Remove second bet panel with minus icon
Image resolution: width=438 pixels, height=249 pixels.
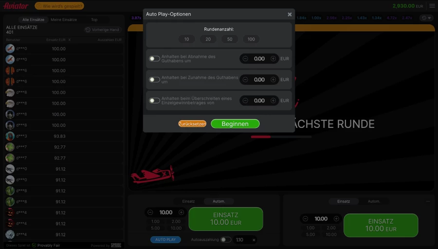point(428,201)
